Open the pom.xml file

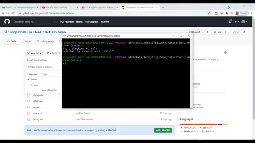coord(37,113)
